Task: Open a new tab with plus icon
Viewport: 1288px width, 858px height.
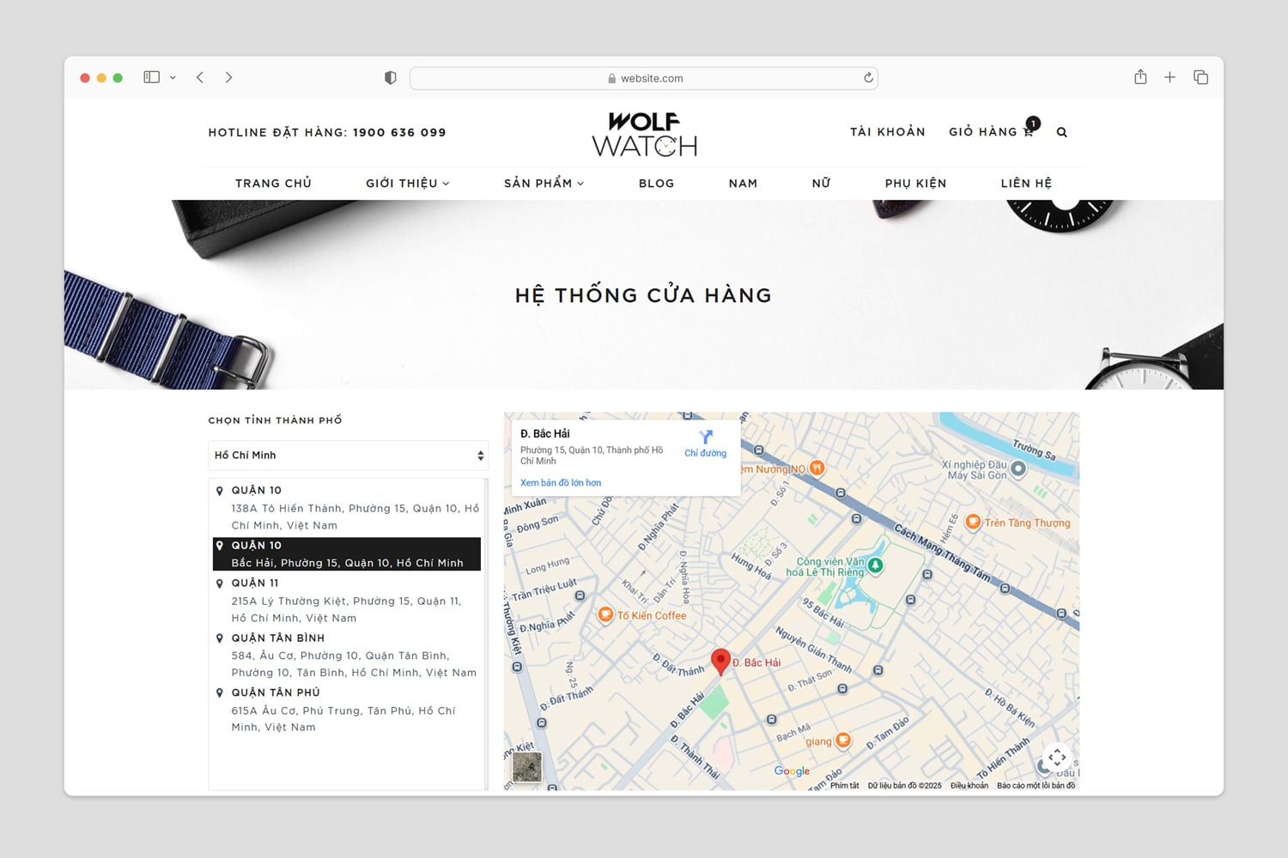Action: coord(1170,77)
